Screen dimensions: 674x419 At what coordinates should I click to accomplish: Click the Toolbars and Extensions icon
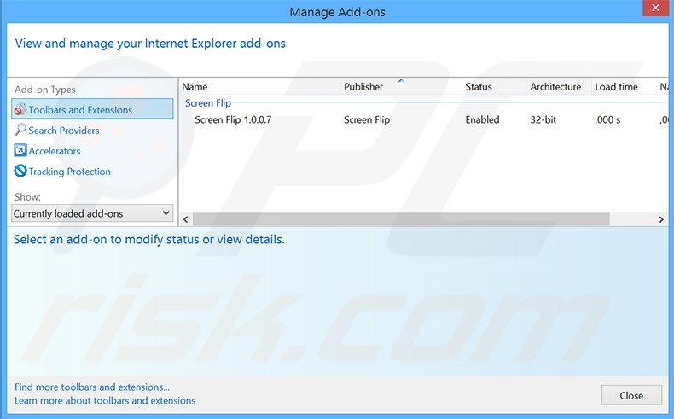click(x=20, y=110)
